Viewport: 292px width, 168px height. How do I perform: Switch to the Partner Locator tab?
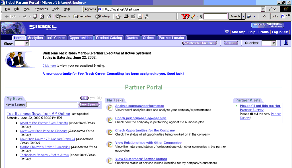172,38
